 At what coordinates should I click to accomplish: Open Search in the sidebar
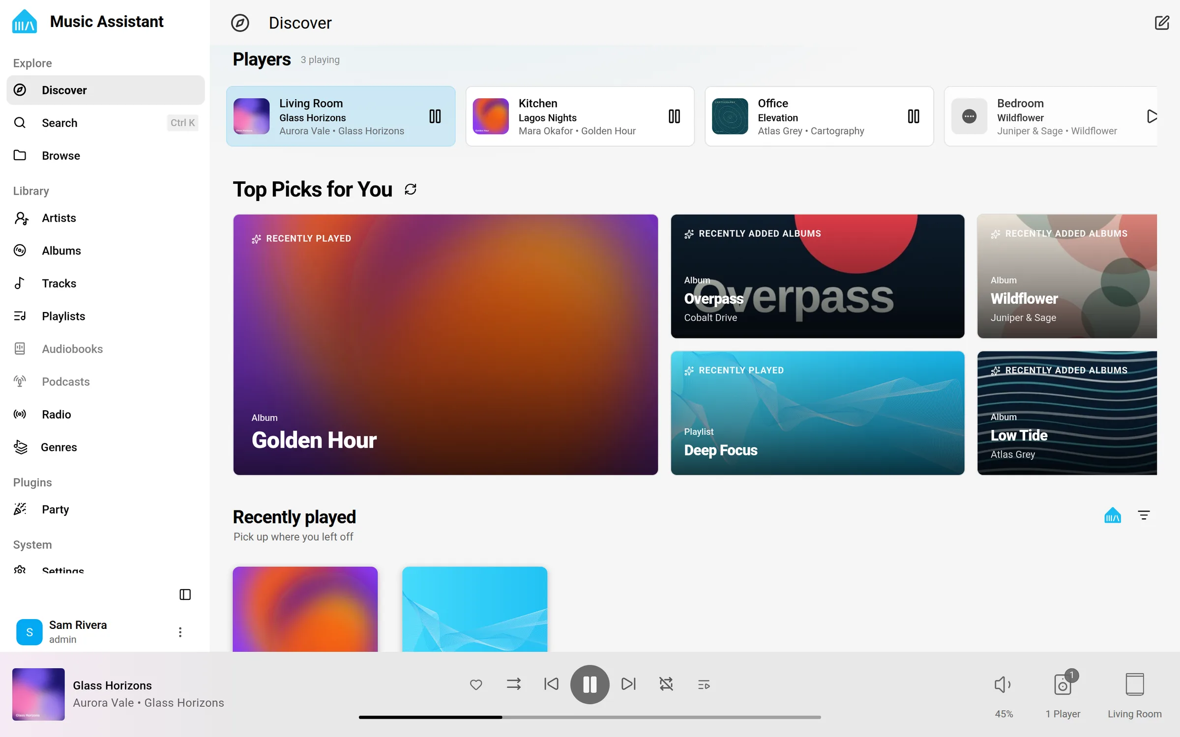pos(105,123)
